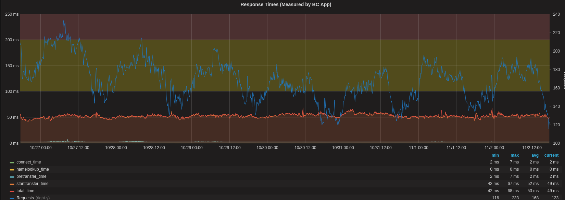Click the 10/28 00:00 time axis label
Viewport: 565px width, 200px height.
point(116,148)
